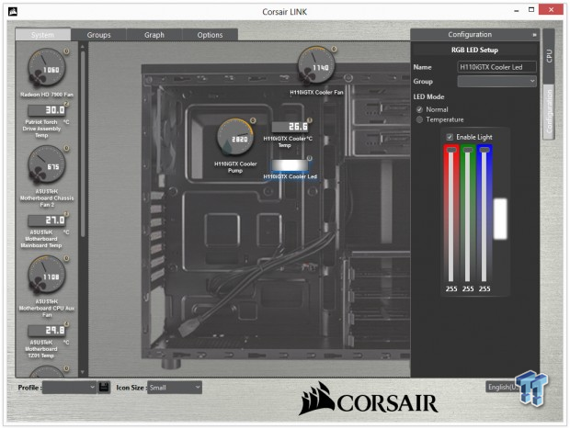Click the red channel slider
This screenshot has width=570, height=429.
pyautogui.click(x=451, y=214)
